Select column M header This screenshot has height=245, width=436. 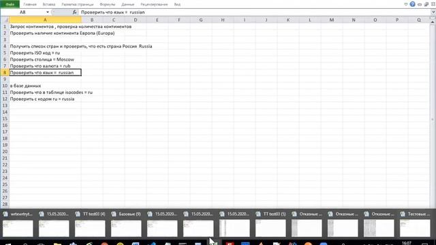(332, 20)
